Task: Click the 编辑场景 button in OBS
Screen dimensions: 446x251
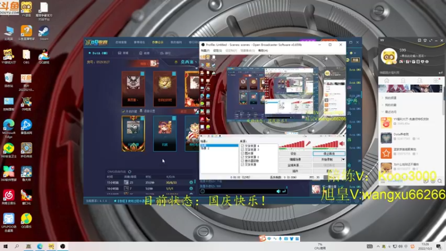Action: [295, 160]
